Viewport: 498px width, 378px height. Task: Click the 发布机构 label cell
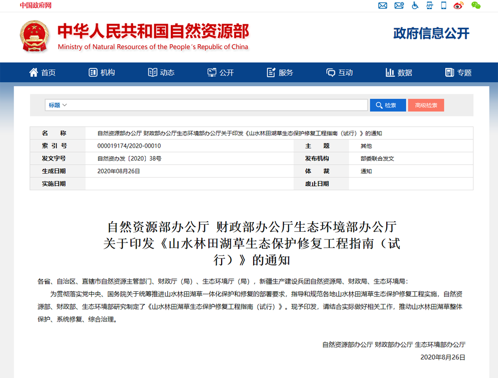[x=321, y=158]
